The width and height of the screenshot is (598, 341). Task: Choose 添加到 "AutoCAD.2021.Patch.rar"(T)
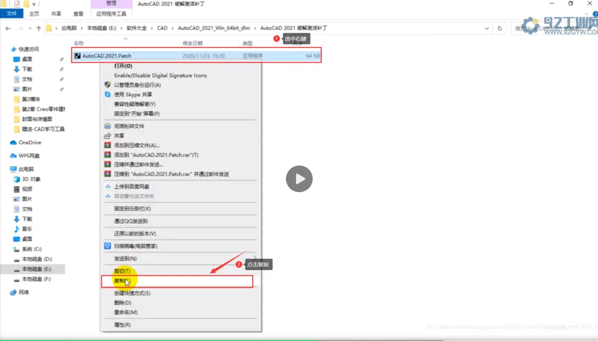tap(156, 155)
